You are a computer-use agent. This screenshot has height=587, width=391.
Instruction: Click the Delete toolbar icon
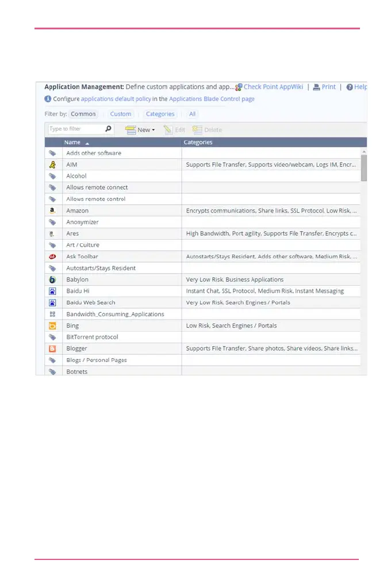coord(197,129)
